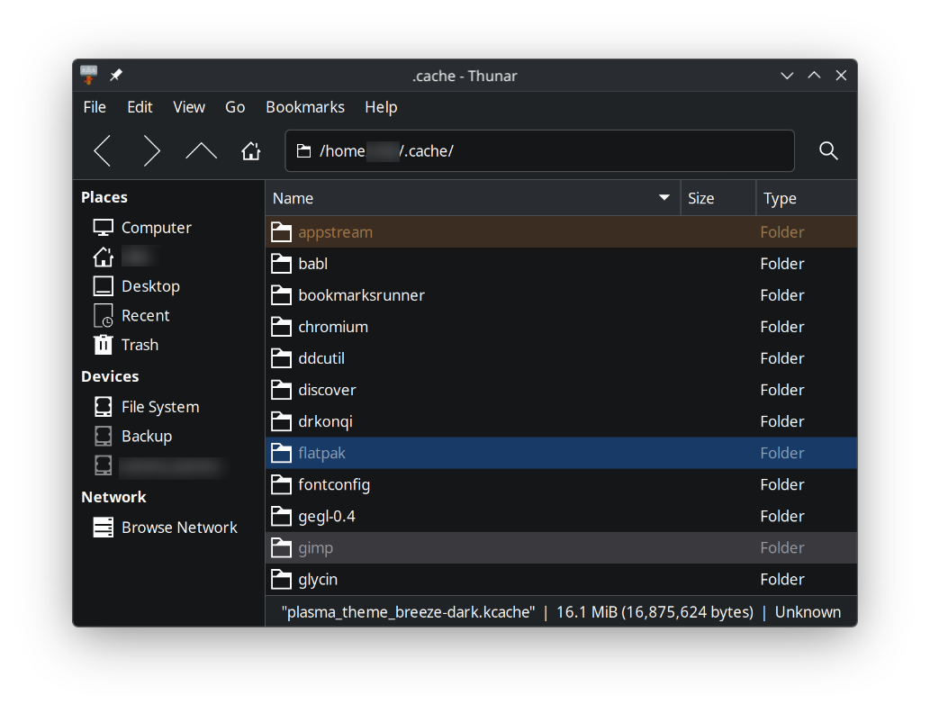Viewport: 930px width, 713px height.
Task: Open the search magnifier icon
Action: tap(828, 150)
